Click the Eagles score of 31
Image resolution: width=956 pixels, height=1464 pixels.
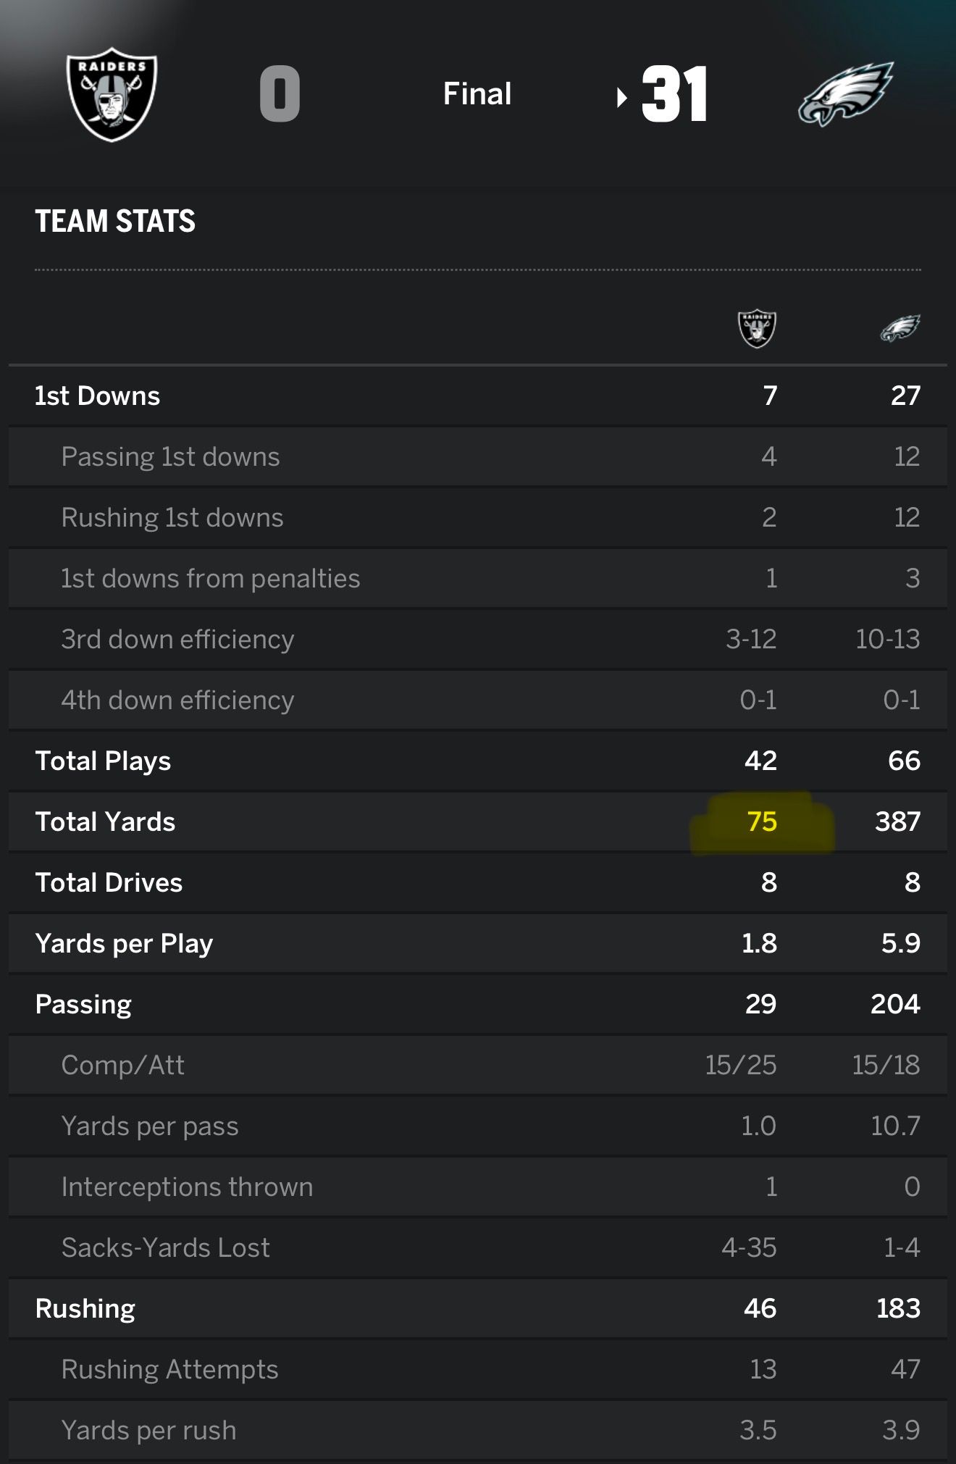click(x=674, y=94)
